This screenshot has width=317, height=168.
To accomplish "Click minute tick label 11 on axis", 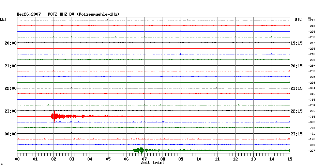I will tap(217, 159).
